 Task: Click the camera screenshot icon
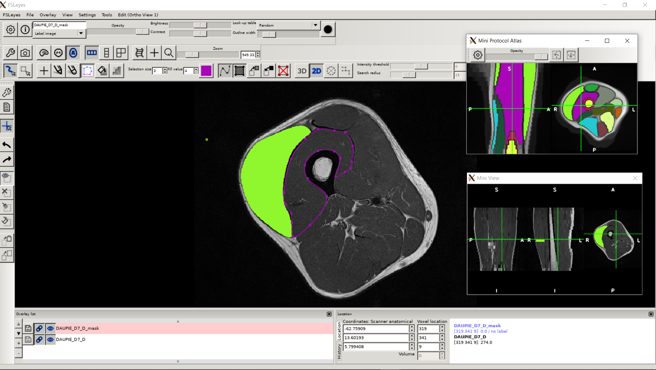point(25,53)
